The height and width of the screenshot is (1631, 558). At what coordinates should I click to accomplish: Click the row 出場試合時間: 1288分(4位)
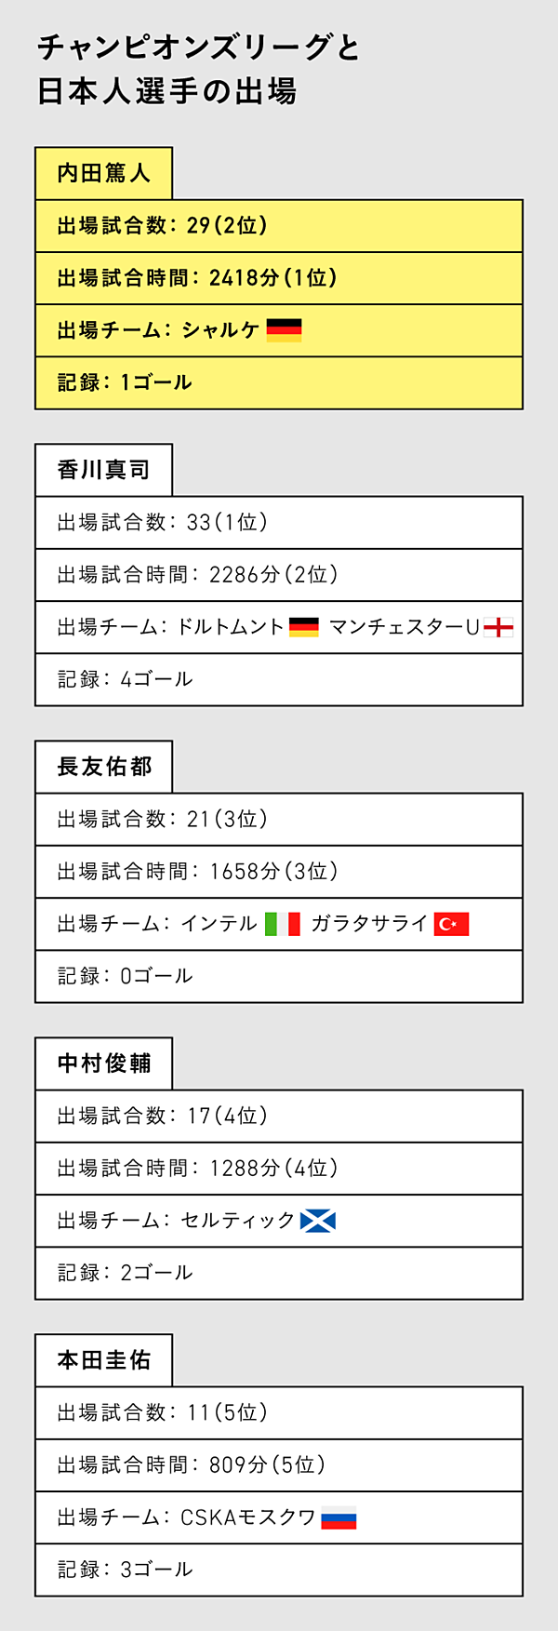[x=279, y=1169]
